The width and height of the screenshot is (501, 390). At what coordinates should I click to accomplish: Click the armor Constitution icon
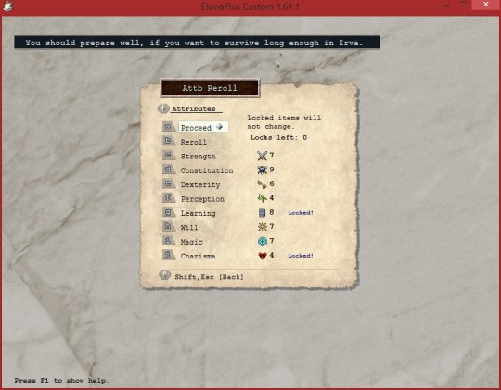(x=262, y=170)
